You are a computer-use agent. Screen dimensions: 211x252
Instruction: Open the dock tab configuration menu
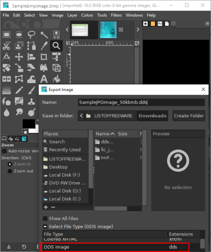[207, 23]
